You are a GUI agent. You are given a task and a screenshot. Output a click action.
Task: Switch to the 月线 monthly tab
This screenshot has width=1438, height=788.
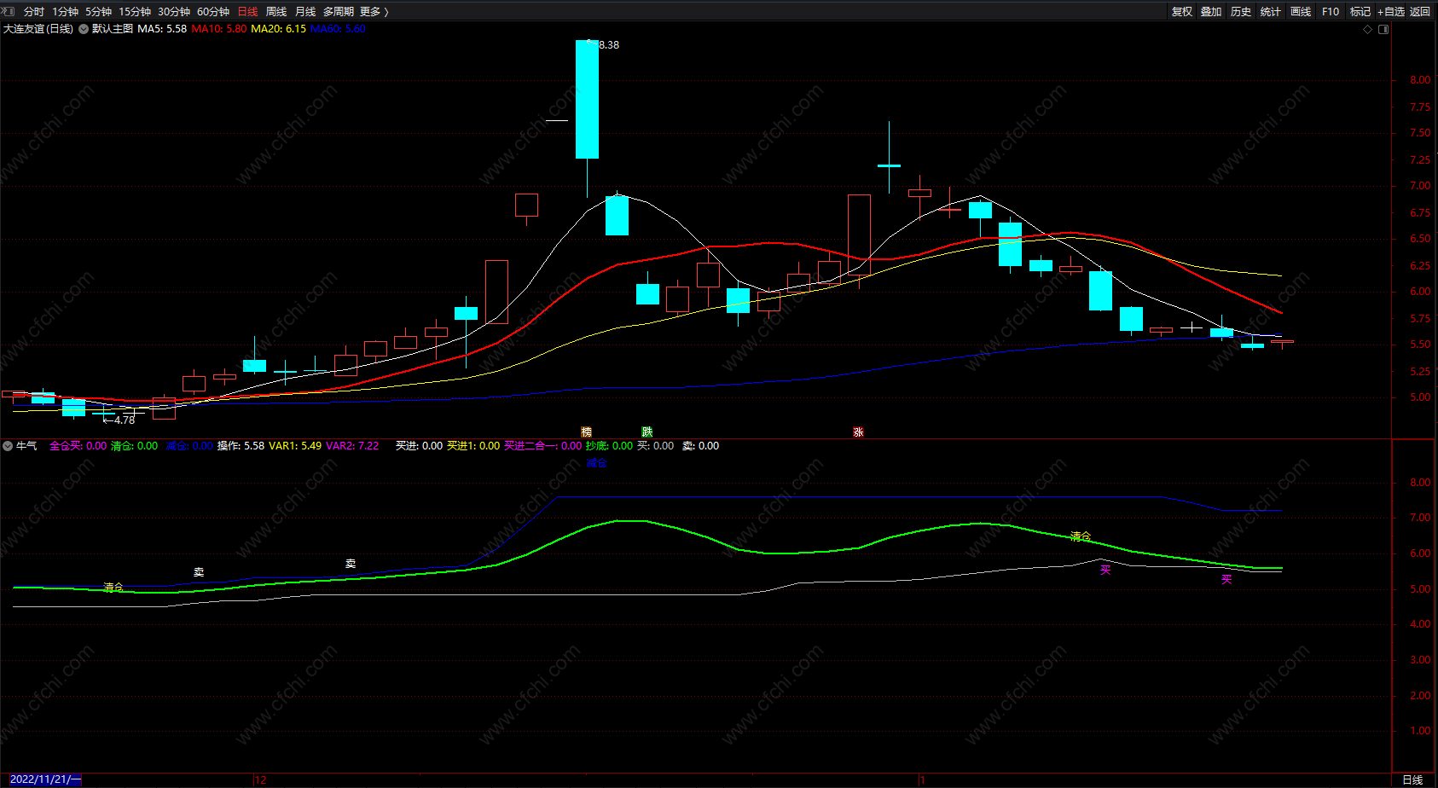tap(305, 12)
